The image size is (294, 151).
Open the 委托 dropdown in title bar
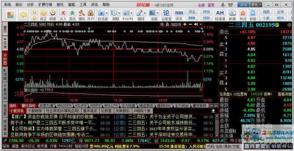click(x=256, y=5)
